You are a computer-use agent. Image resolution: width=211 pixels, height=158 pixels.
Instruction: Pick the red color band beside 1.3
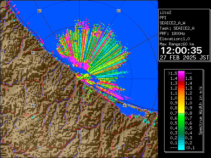(x=181, y=83)
